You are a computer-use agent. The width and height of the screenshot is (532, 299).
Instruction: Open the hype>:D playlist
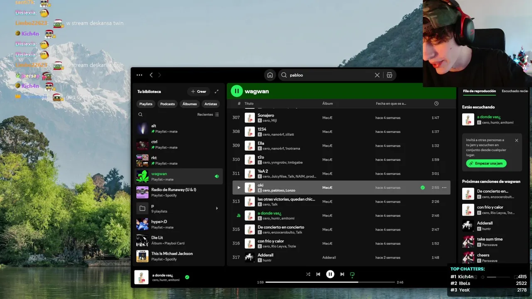coord(179,224)
